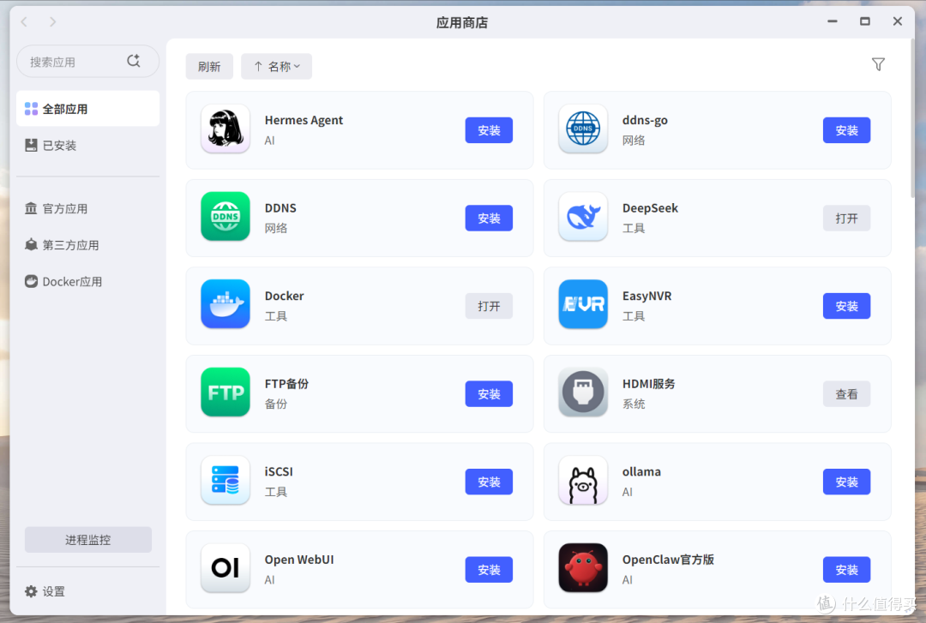Image resolution: width=926 pixels, height=623 pixels.
Task: Click the HDMI service port icon
Action: [583, 392]
